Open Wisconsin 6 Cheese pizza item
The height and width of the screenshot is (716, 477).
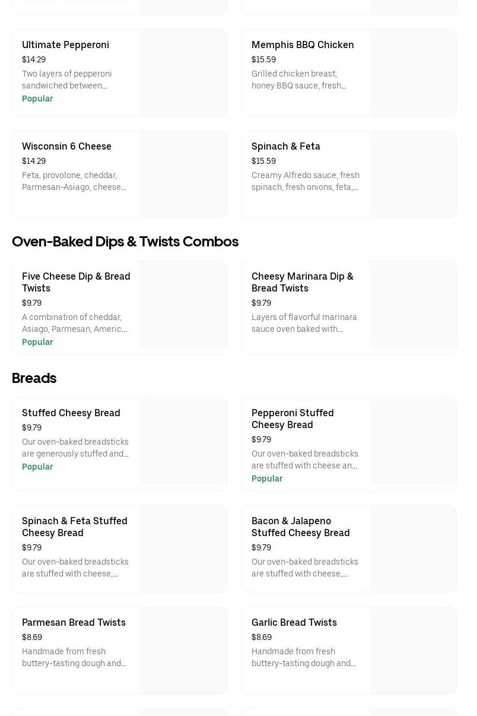[66, 147]
